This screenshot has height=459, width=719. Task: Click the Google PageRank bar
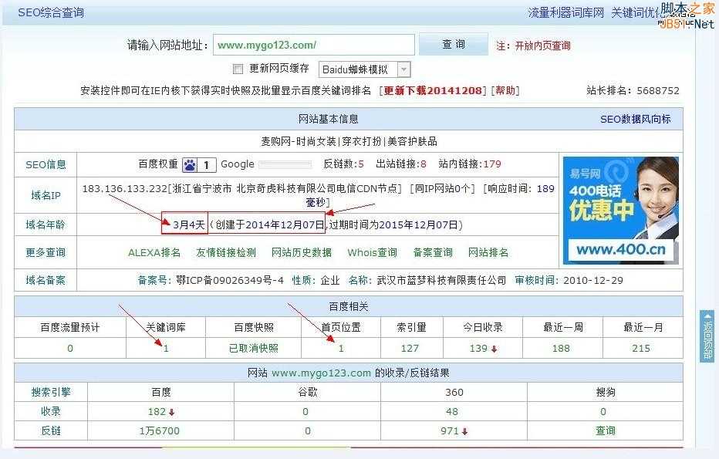288,164
